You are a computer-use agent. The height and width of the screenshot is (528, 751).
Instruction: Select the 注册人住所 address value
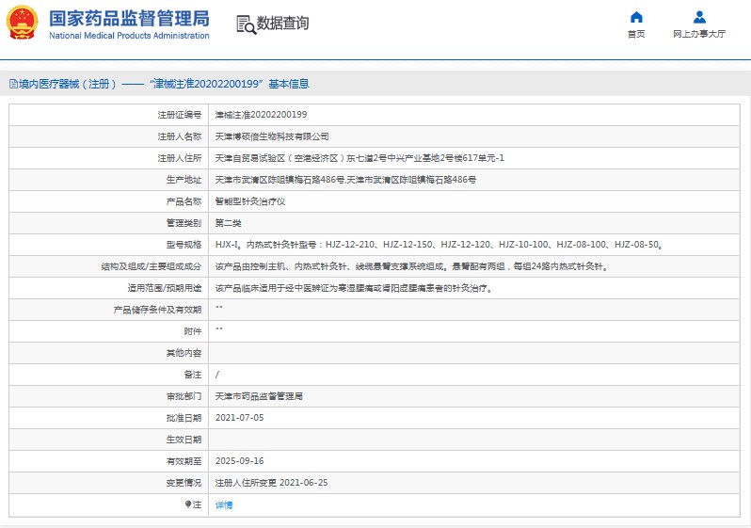click(360, 158)
